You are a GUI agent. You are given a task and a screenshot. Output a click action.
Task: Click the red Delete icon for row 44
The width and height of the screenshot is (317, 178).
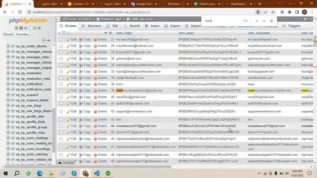96,126
